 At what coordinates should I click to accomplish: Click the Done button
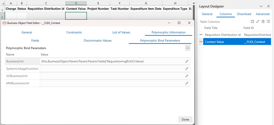pyautogui.click(x=185, y=119)
